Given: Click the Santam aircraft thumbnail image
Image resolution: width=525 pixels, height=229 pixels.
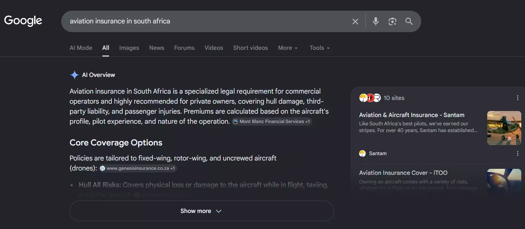Looking at the screenshot, I should click(504, 128).
